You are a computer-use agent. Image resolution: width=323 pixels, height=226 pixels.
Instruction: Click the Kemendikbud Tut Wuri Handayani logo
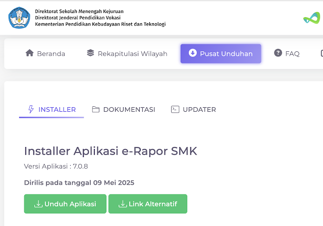tap(19, 18)
